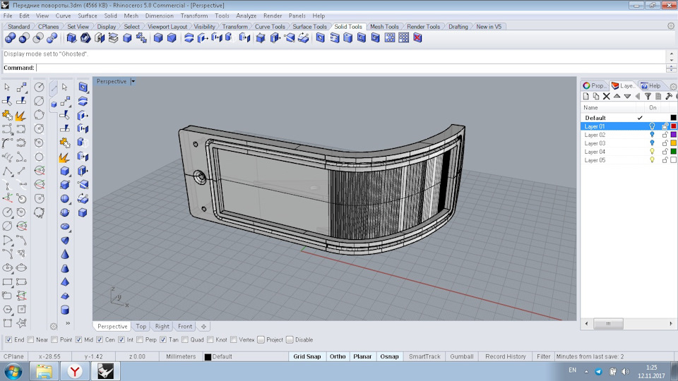The width and height of the screenshot is (678, 381).
Task: Click the Delete layer X icon
Action: point(606,97)
